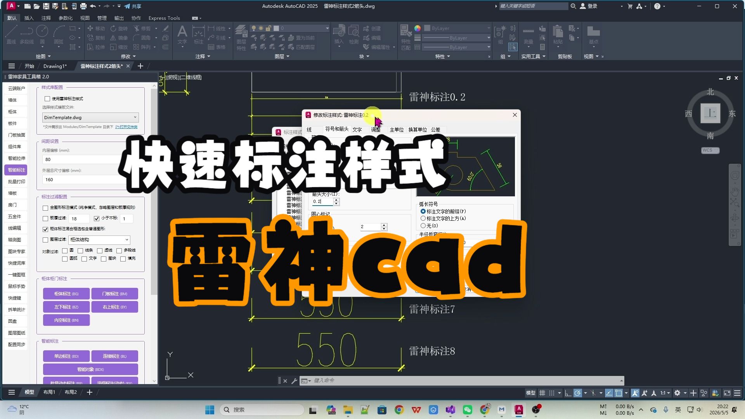745x419 pixels.
Task: Uncheck 小于不标 checkbox
Action: pos(97,218)
